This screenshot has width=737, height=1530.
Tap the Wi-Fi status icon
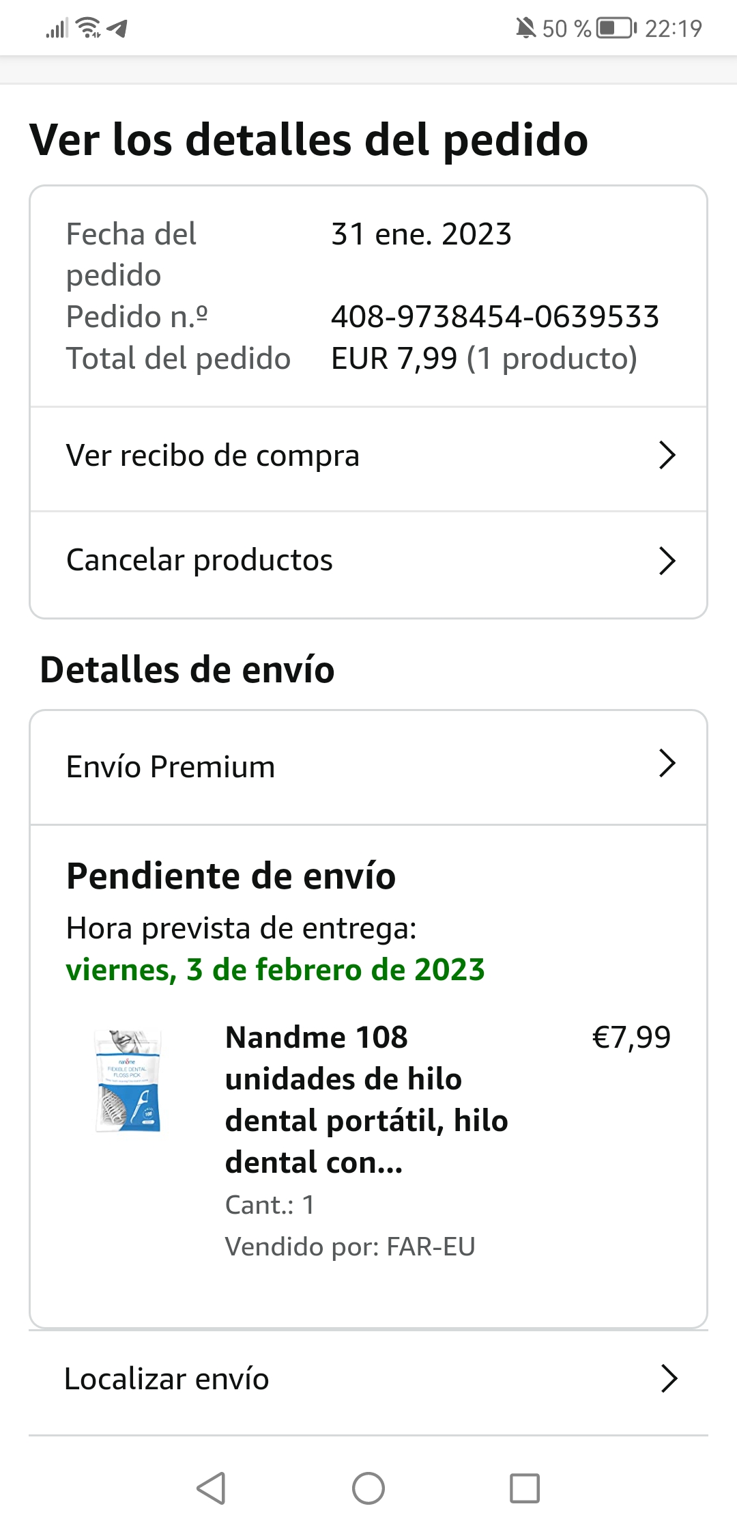pyautogui.click(x=88, y=28)
